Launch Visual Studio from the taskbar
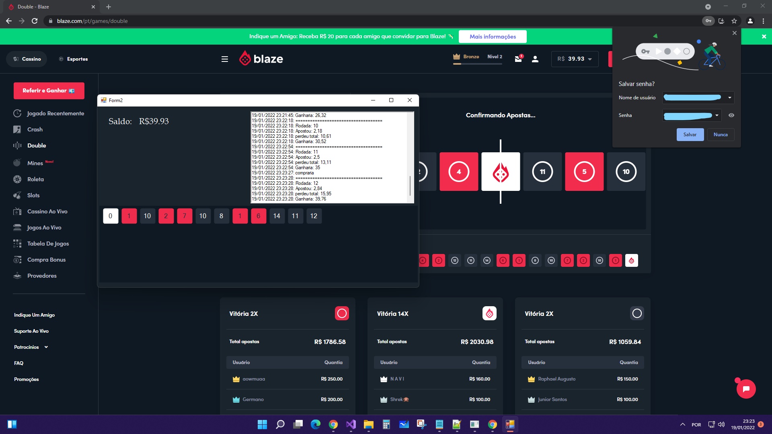 pos(351,424)
